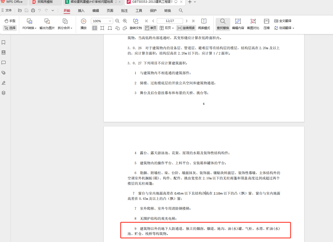The height and width of the screenshot is (242, 333).
Task: Open the 双页 double page dropdown
Action: coord(167,28)
